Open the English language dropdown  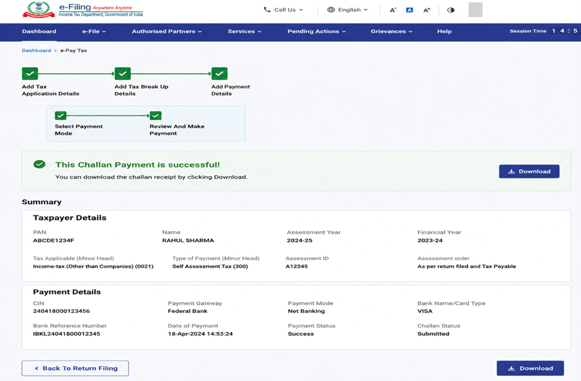tap(348, 10)
